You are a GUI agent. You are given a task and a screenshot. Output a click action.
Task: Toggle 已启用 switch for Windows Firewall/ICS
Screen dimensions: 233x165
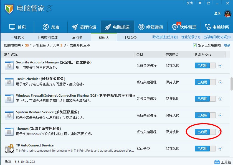pos(205,99)
